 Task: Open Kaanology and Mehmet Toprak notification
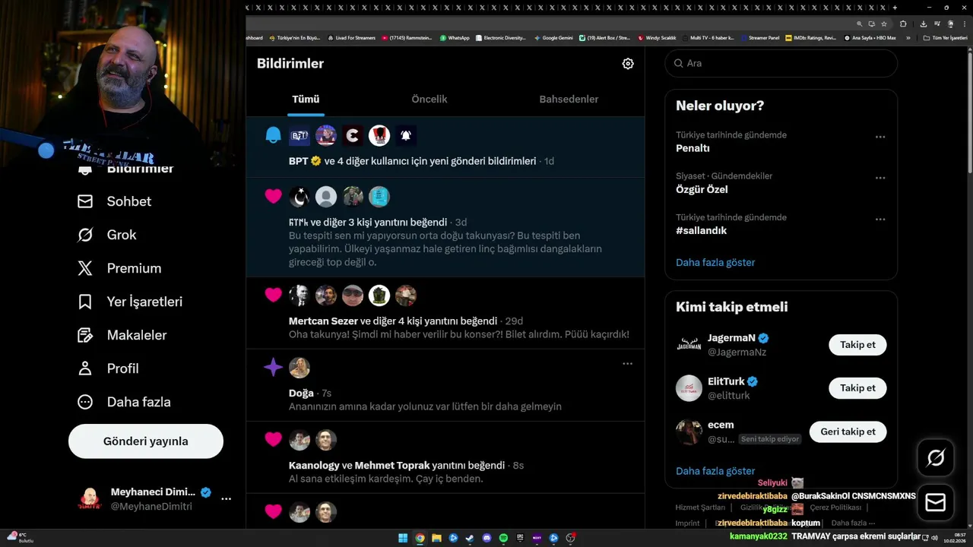[445, 457]
